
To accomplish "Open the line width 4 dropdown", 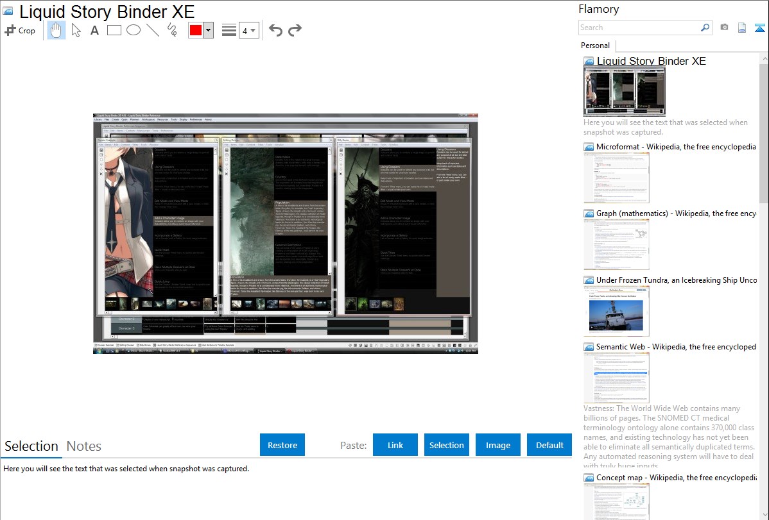I will [x=248, y=30].
